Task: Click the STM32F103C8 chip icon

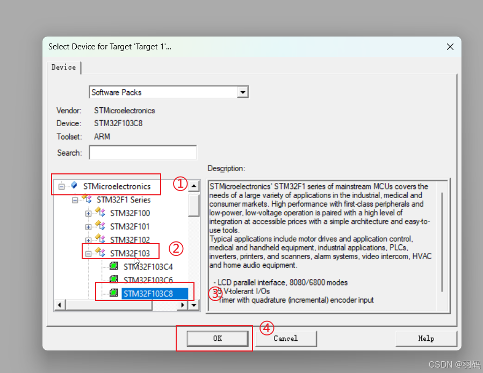Action: point(114,292)
